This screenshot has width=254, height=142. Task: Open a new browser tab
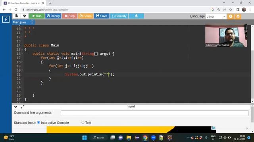point(50,3)
